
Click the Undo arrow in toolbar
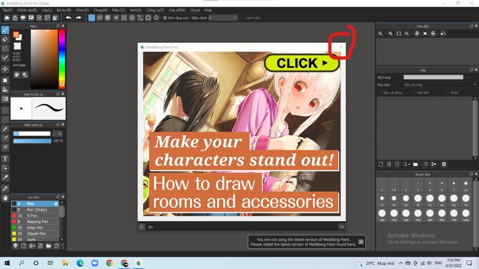coord(68,18)
